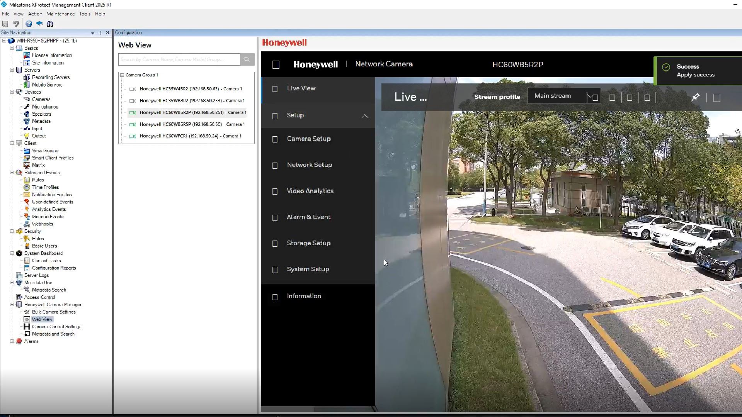The image size is (742, 417).
Task: Click the blue book toolbar icon
Action: click(x=39, y=24)
